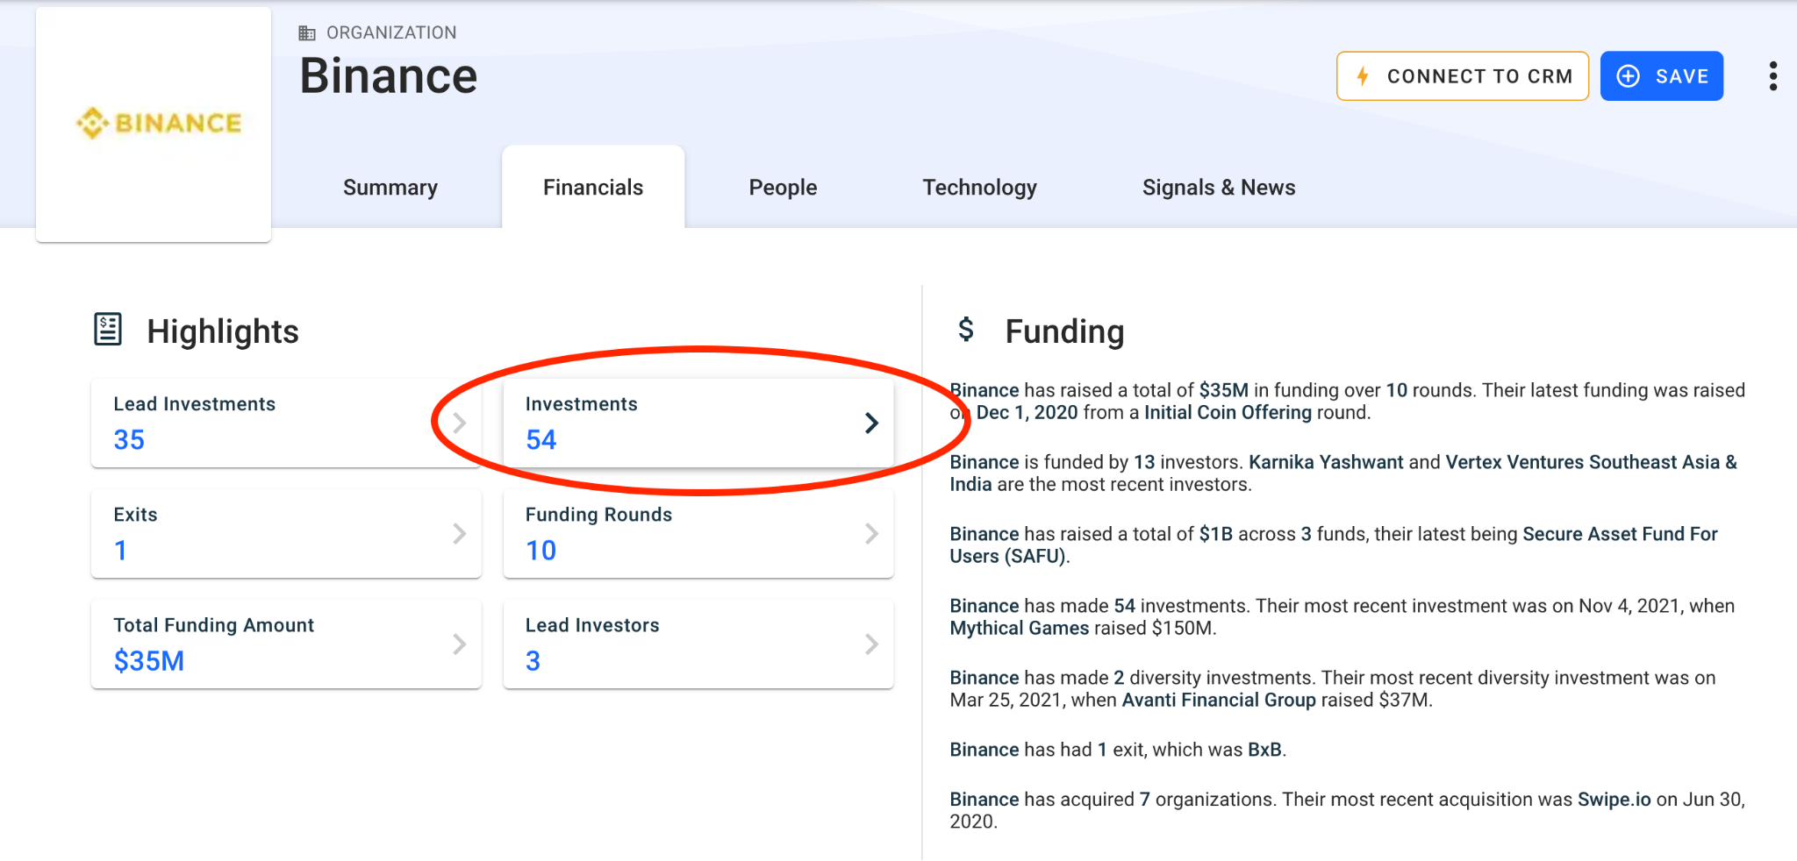The height and width of the screenshot is (861, 1797).
Task: Open the $35M total funding value
Action: (149, 660)
